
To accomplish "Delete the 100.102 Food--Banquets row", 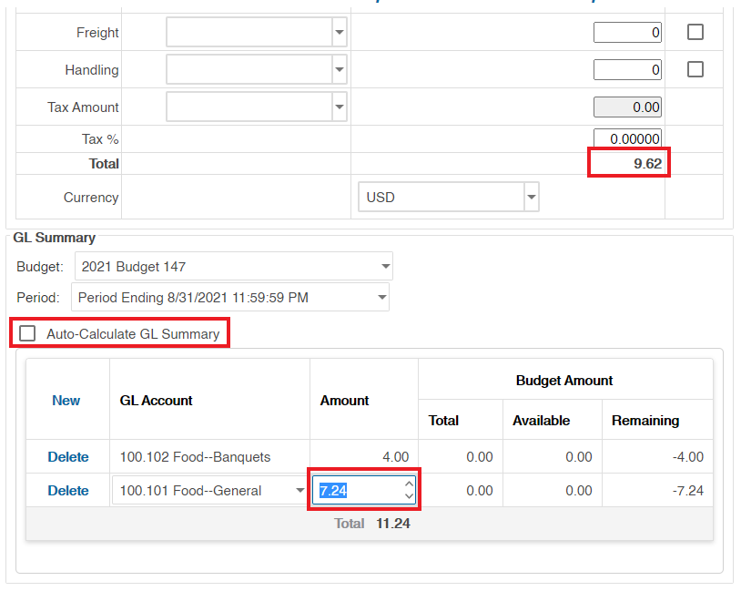I will [x=68, y=456].
